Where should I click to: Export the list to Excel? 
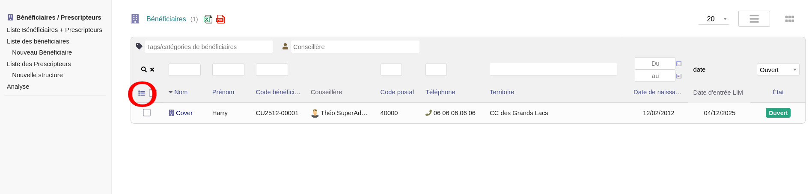tap(208, 19)
